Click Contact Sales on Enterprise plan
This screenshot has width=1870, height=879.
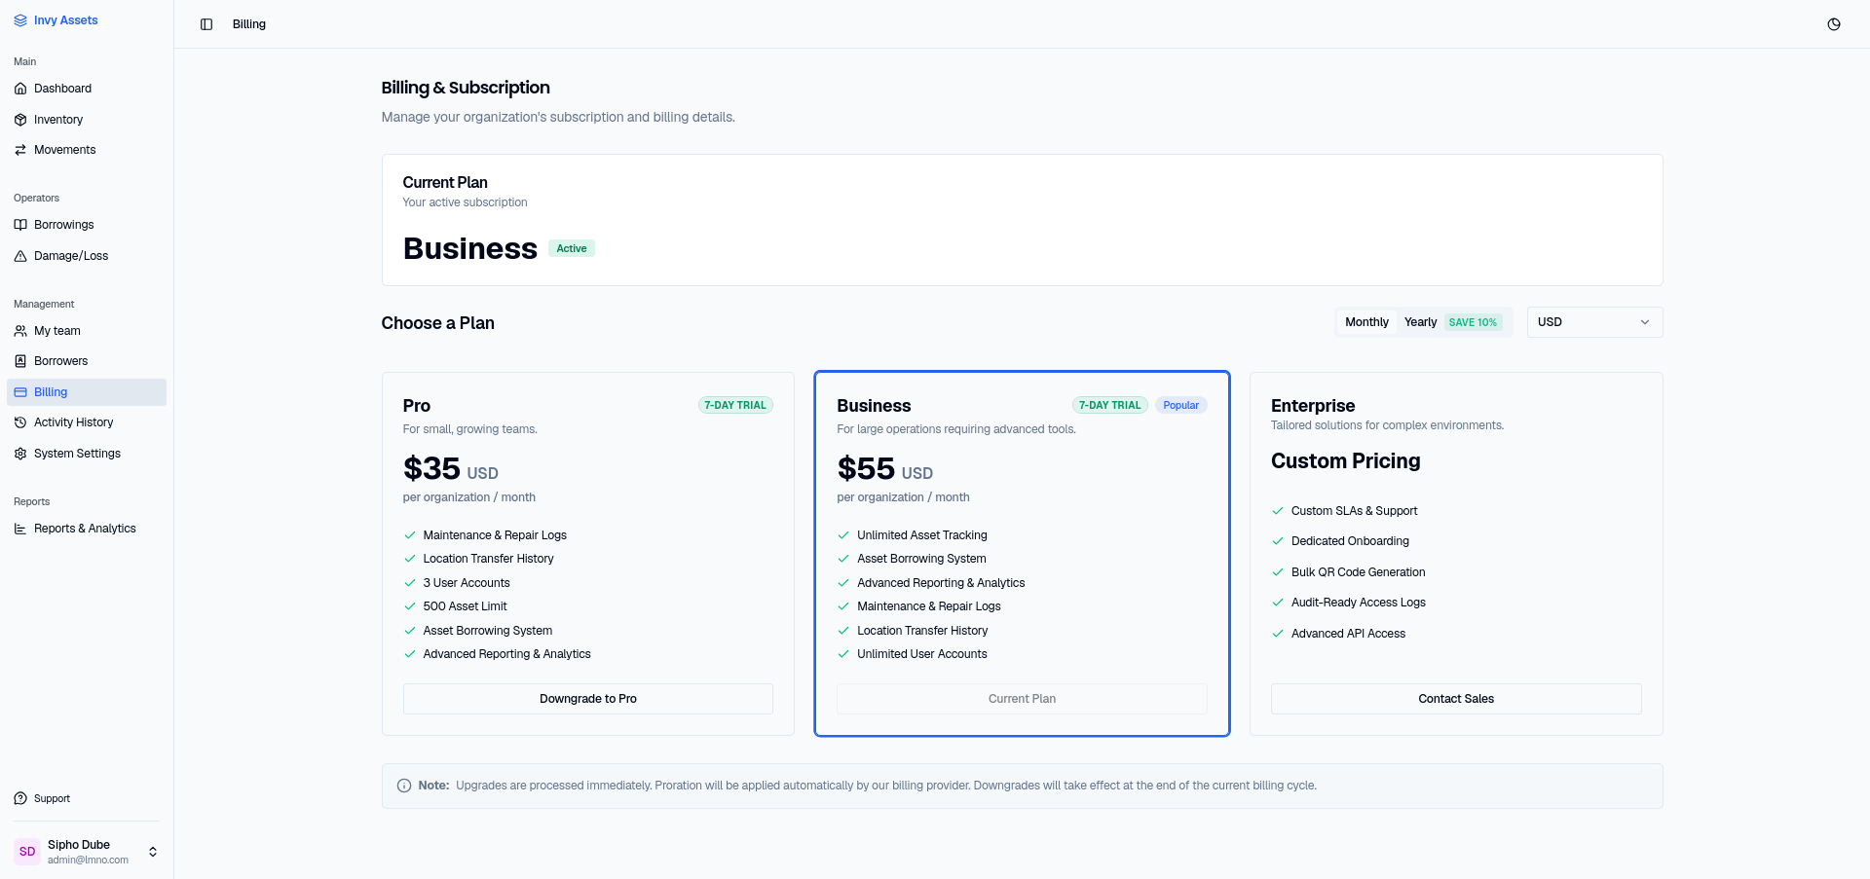coord(1456,699)
